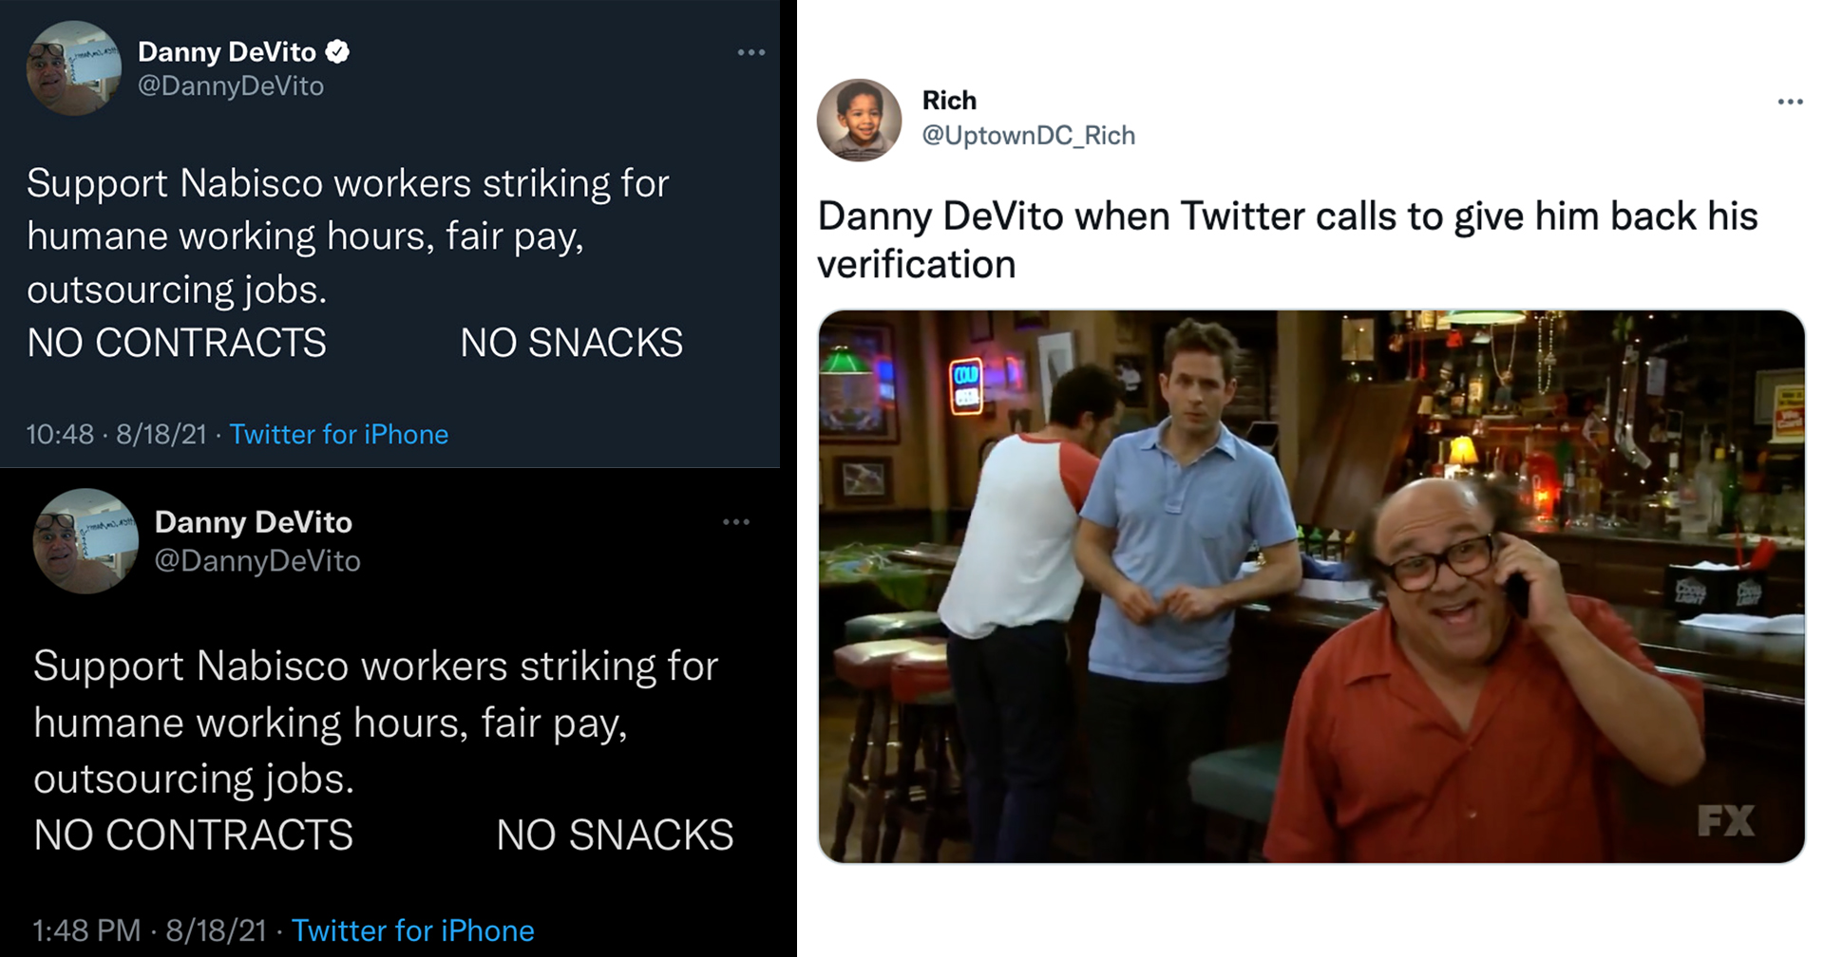Click @DannyDeVito handle on the verified tweet
Viewport: 1824px width, 957px height.
click(231, 85)
